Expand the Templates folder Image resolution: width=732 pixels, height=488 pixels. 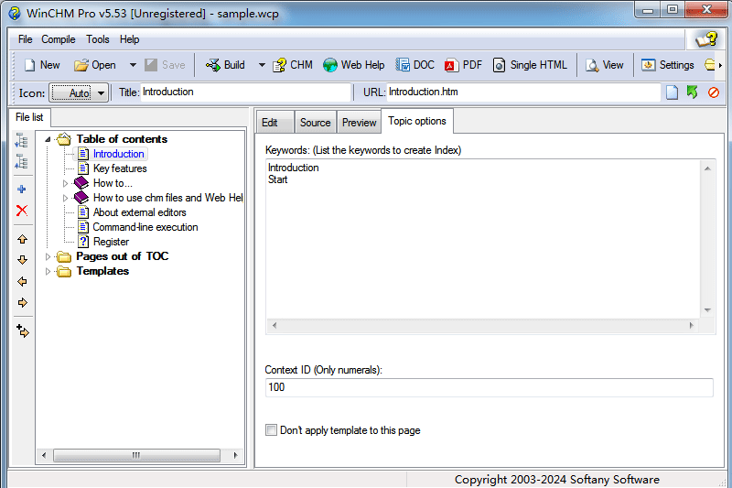click(48, 271)
